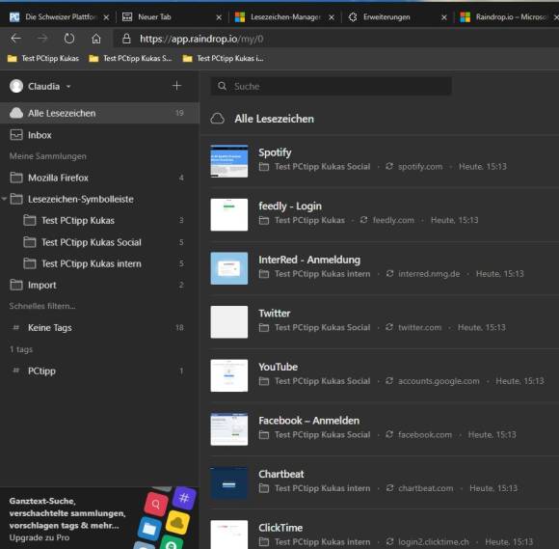
Task: Open the Twitter bookmark title
Action: point(274,313)
